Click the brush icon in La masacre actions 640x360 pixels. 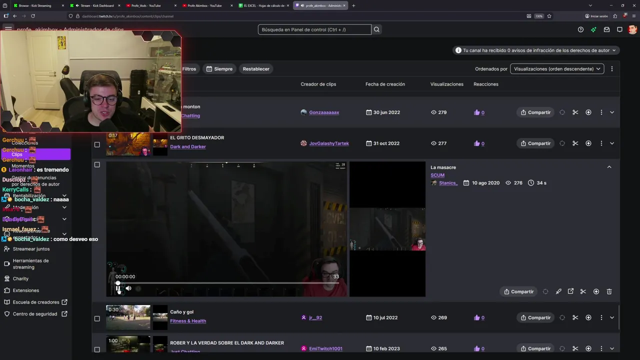558,291
